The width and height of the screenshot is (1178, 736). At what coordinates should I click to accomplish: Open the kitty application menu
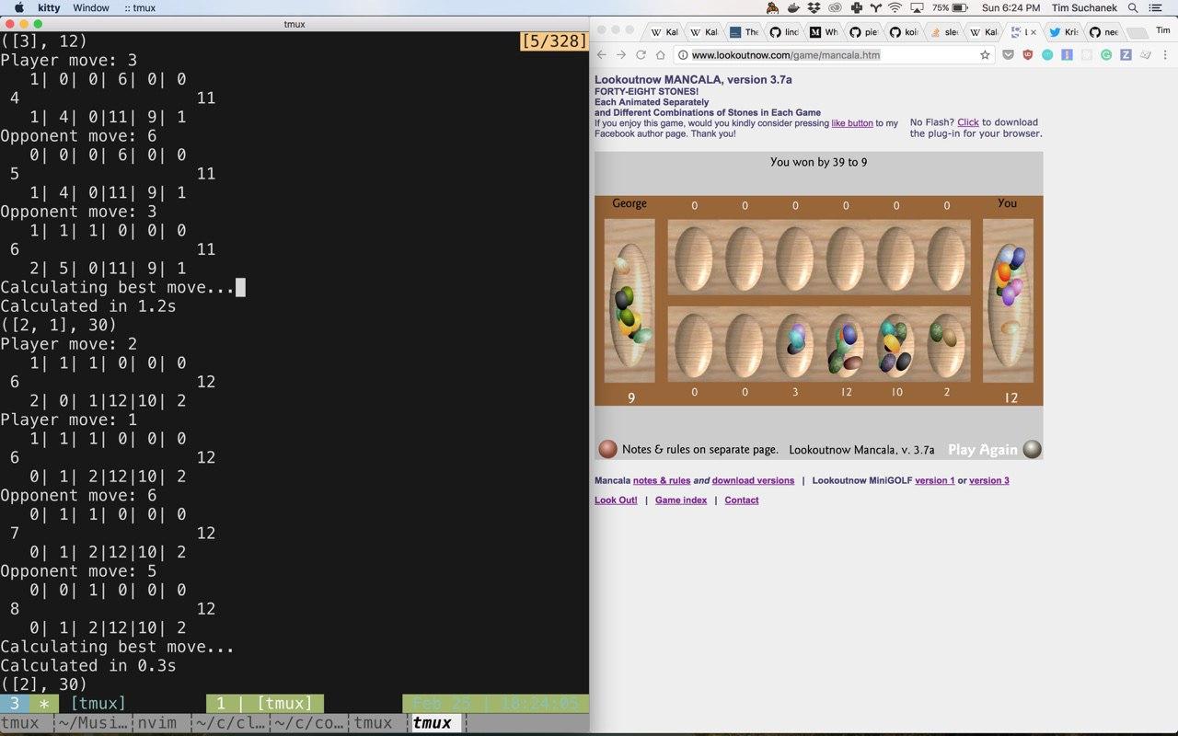[x=49, y=7]
